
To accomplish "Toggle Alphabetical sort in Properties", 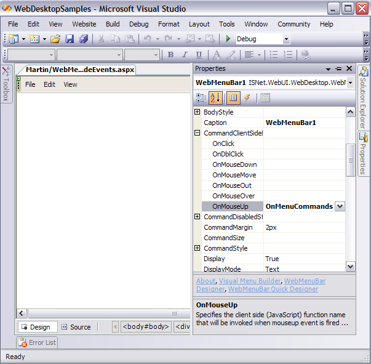I will tap(215, 98).
